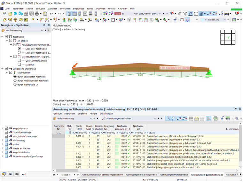Click the delete-search magnifier icon
243x182 pixels.
(x=237, y=14)
